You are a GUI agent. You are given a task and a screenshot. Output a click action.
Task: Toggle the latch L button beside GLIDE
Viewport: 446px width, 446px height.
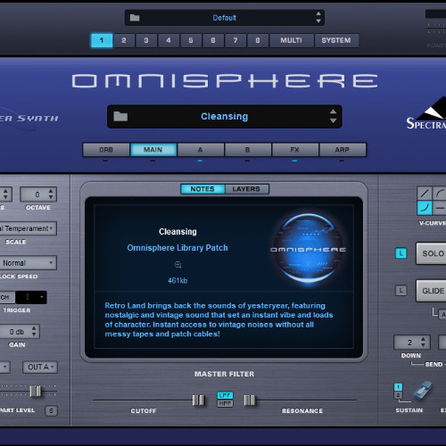point(401,291)
